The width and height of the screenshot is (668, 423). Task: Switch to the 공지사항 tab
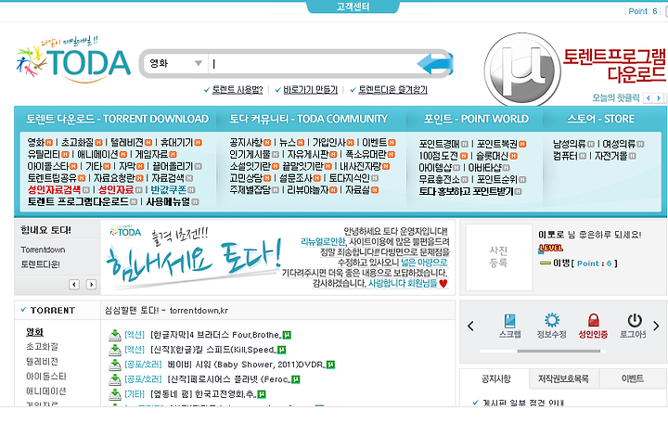point(495,378)
